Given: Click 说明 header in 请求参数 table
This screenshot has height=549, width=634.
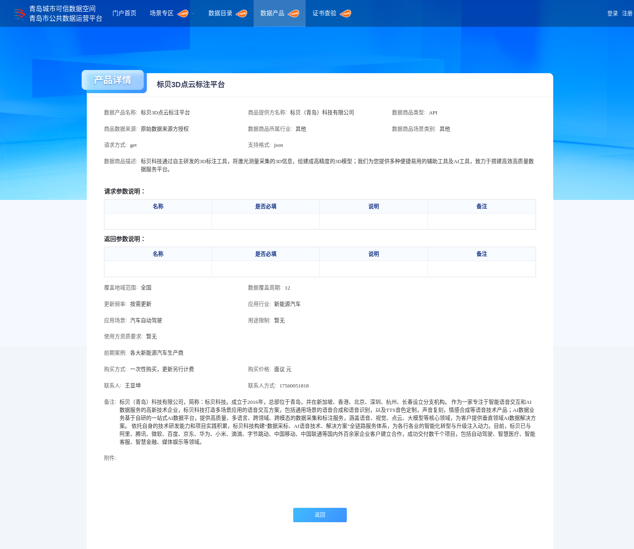Looking at the screenshot, I should [x=374, y=206].
